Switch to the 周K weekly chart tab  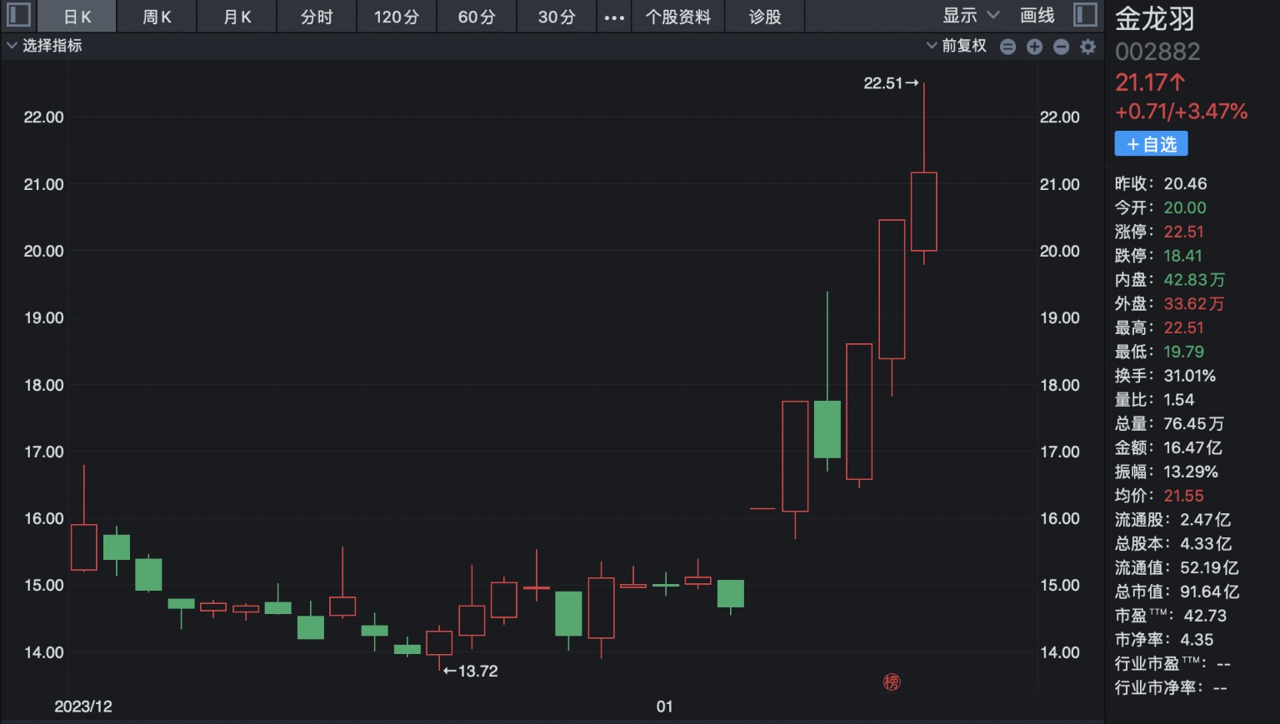[x=157, y=17]
